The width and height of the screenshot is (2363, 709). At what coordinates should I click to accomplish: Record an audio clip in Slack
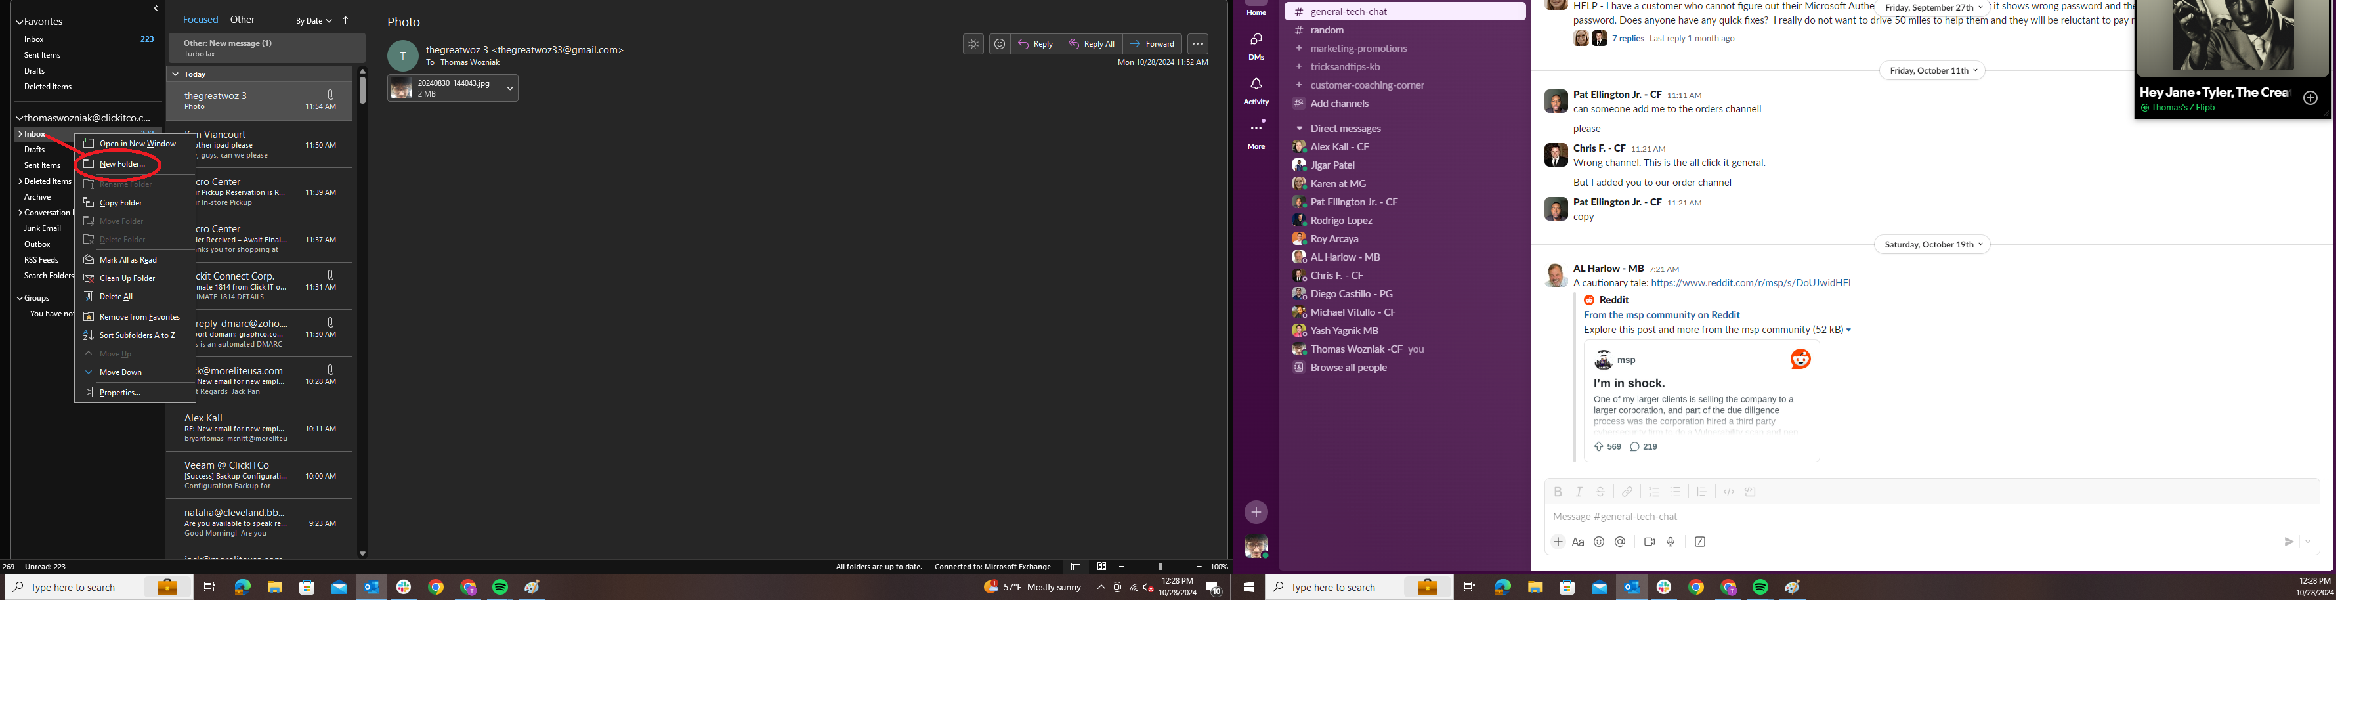click(x=1671, y=542)
